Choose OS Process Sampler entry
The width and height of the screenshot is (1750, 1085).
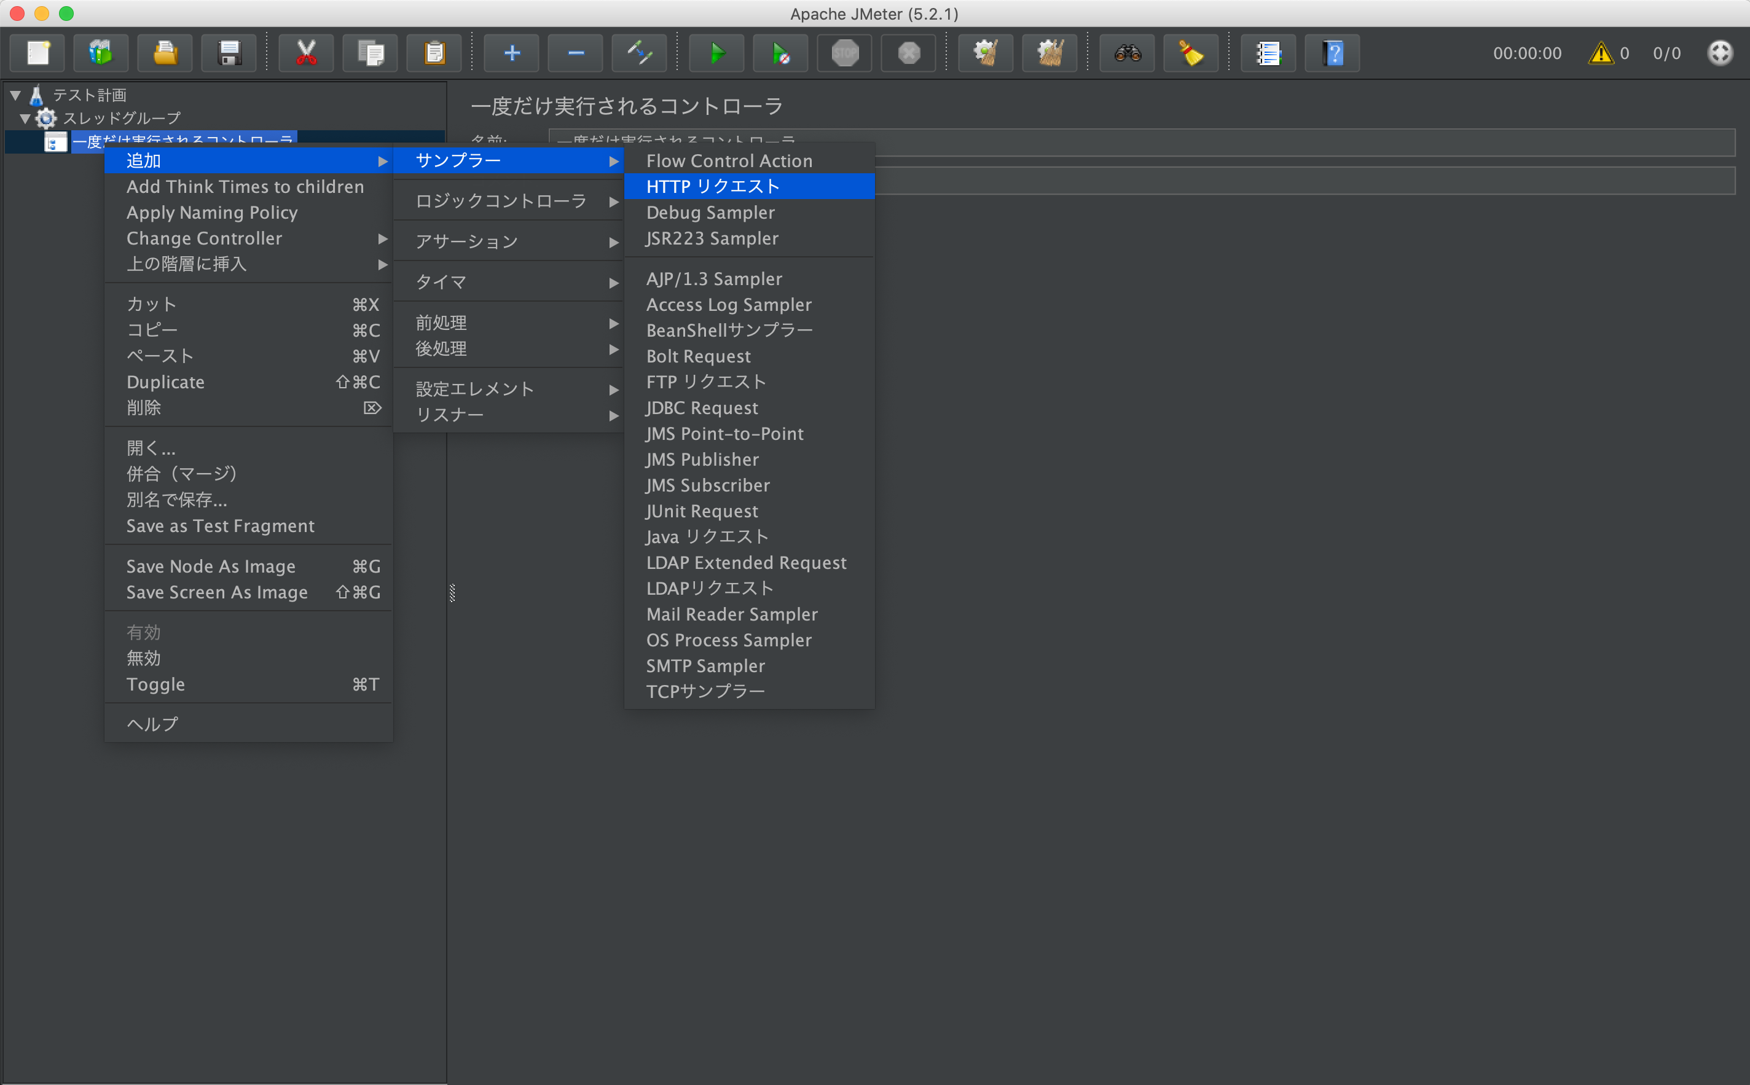point(749,640)
